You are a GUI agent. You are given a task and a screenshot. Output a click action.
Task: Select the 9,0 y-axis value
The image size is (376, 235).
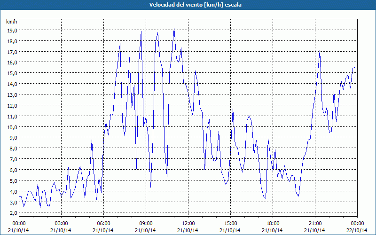pyautogui.click(x=14, y=138)
